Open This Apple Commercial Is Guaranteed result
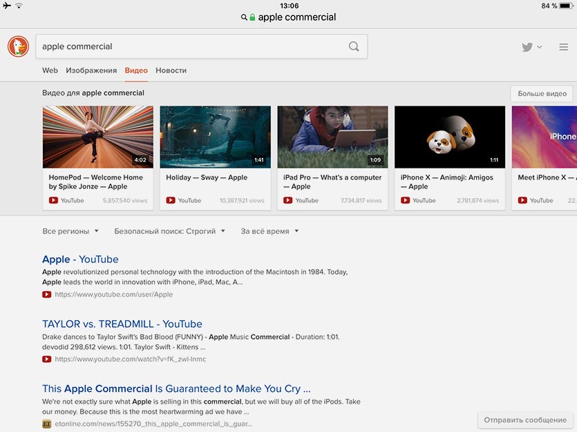The image size is (577, 432). pyautogui.click(x=176, y=389)
